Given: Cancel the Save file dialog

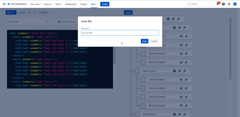Looking at the screenshot, I should [154, 41].
